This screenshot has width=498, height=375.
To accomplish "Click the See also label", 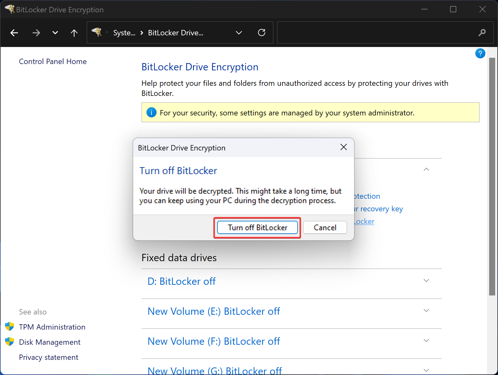I will pos(33,312).
